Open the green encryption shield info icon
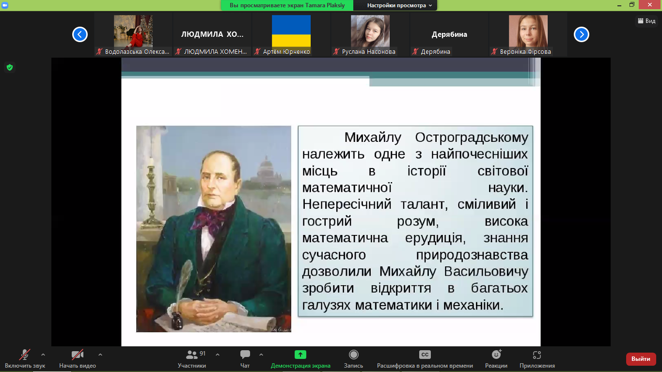The width and height of the screenshot is (662, 372). (9, 67)
